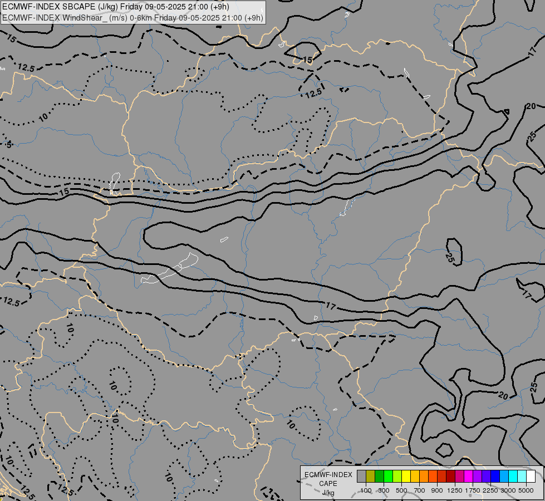Viewport: 545px width, 501px height.
Task: Click the olive swatch in the CAPE legend
Action: [x=371, y=477]
